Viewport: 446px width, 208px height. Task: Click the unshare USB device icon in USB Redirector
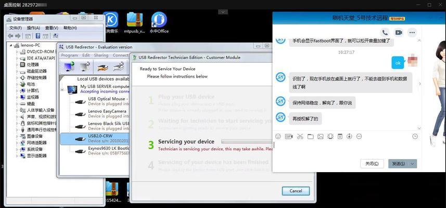pos(118,67)
